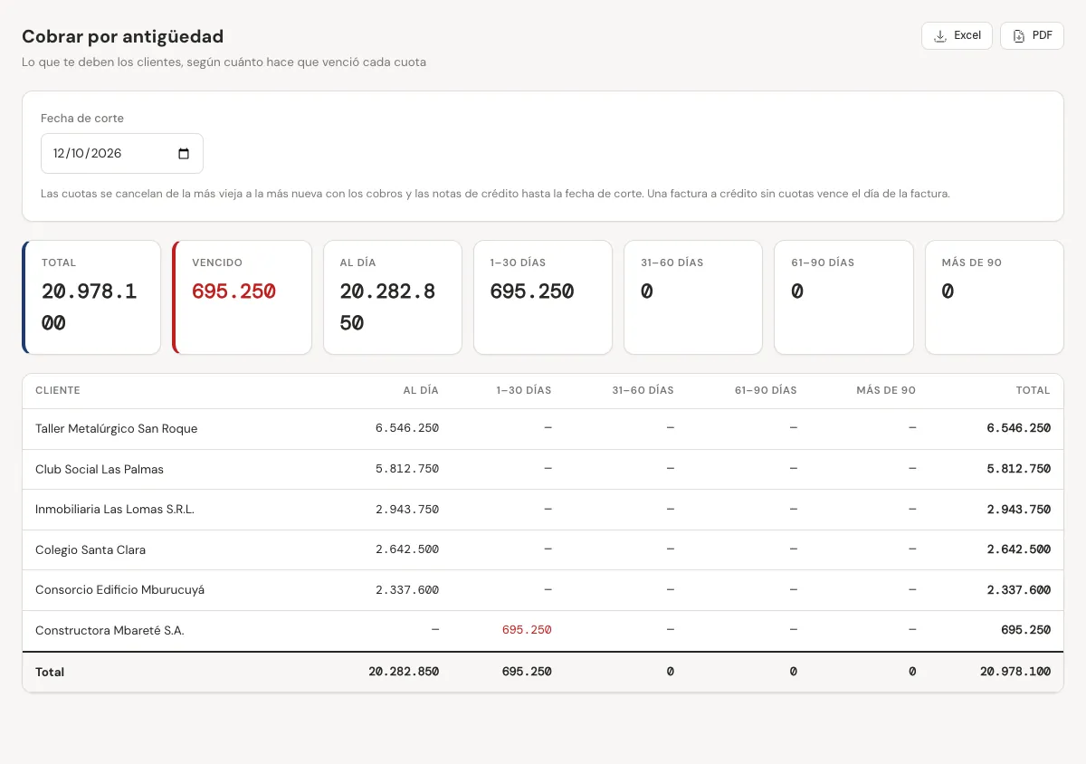Screen dimensions: 1086x764
Task: Open the calendar picker icon in the date field
Action: pos(184,154)
